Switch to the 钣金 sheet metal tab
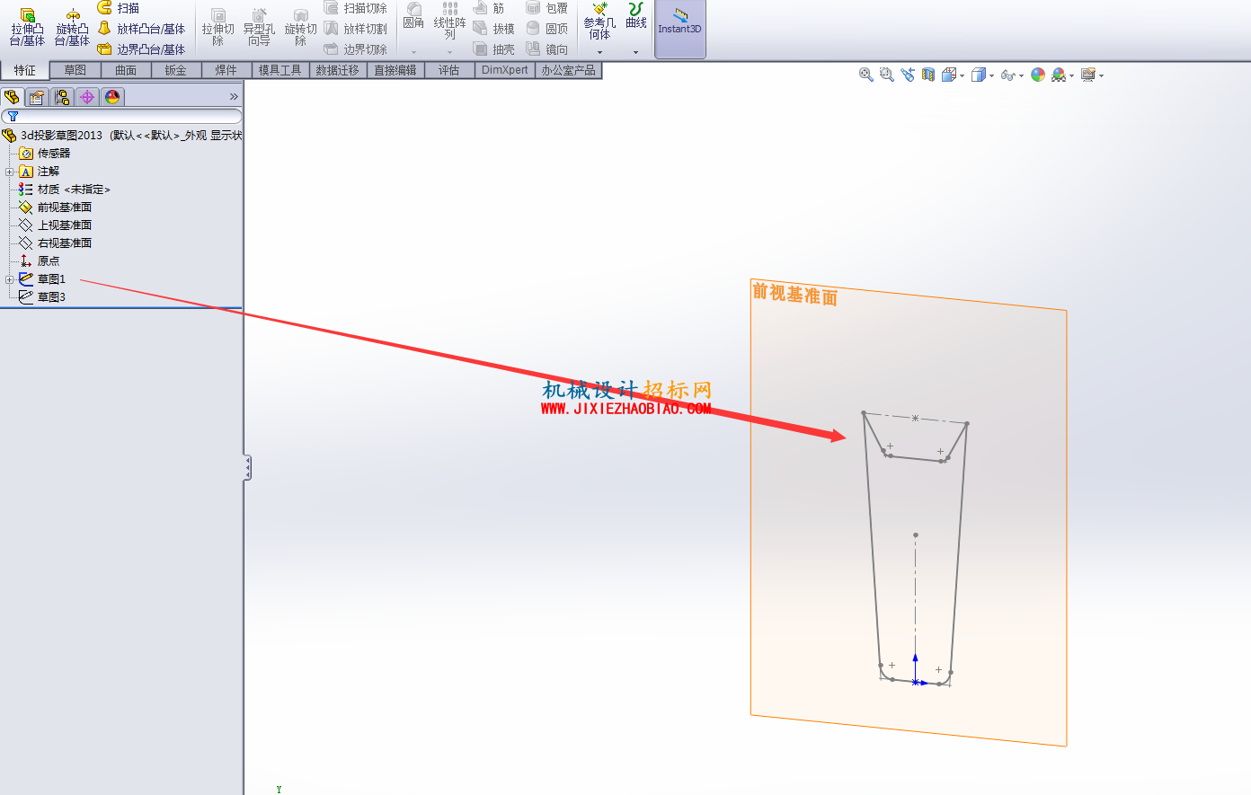Screen dimensions: 1251x795 tap(176, 70)
